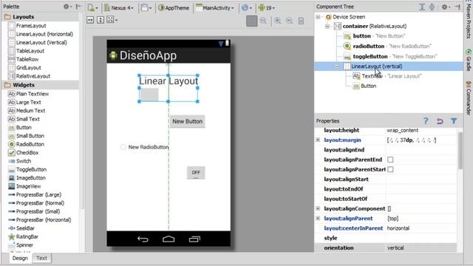Toggle the layout:alignParentEnd checkbox
This screenshot has height=266, width=473.
(x=390, y=160)
